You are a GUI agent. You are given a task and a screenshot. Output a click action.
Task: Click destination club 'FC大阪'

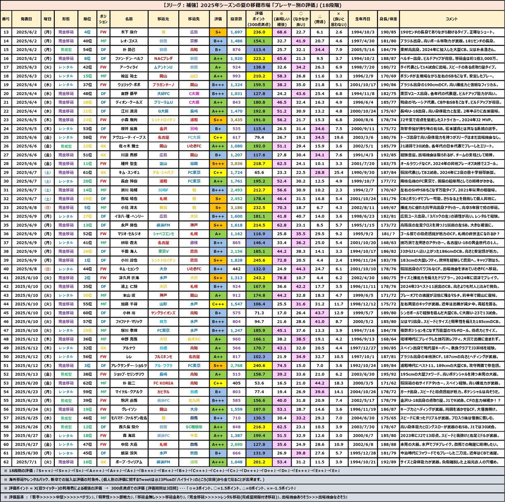click(194, 138)
